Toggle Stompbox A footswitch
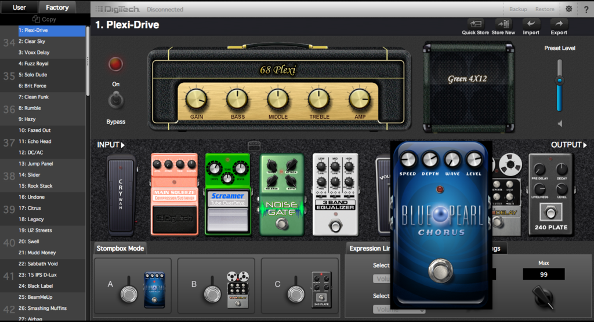Image resolution: width=594 pixels, height=322 pixels. [129, 293]
